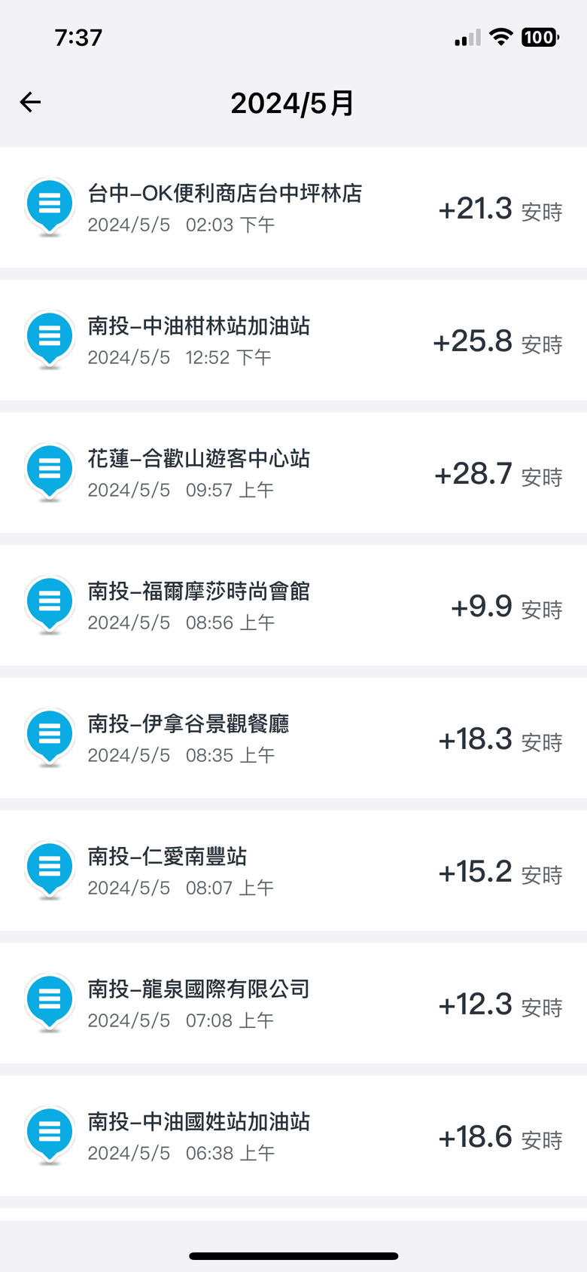This screenshot has width=587, height=1272.
Task: Open the 南投–仁愛南豐站 record title
Action: pyautogui.click(x=167, y=857)
